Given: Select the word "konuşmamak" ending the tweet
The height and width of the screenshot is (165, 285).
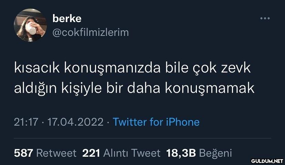Looking at the screenshot, I should 210,89.
